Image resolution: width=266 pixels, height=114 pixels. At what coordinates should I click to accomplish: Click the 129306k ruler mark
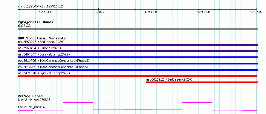[x=45, y=12]
